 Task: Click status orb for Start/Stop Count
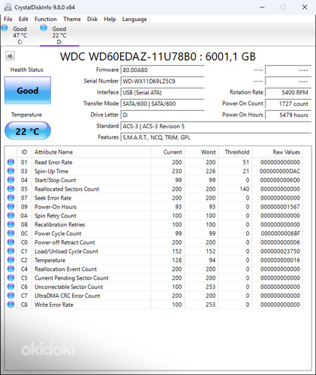[x=11, y=180]
